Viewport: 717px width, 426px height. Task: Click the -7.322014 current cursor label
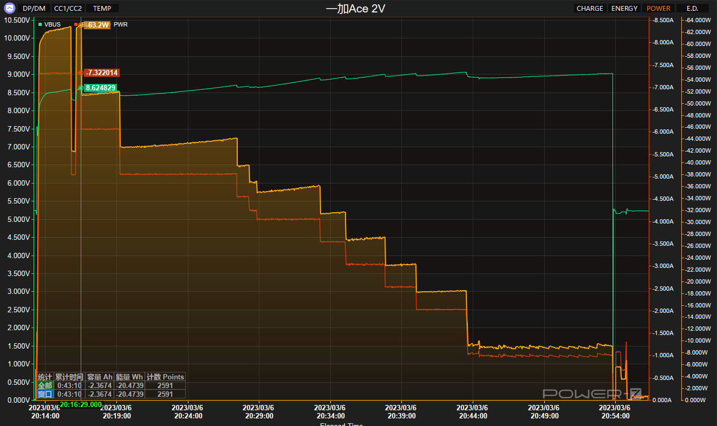102,73
